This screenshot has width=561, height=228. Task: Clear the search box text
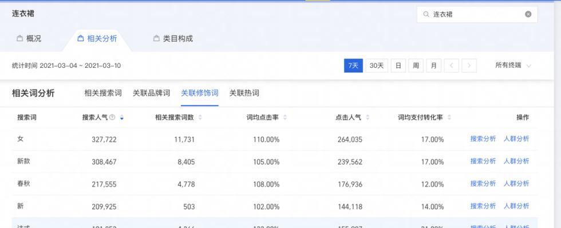[528, 14]
